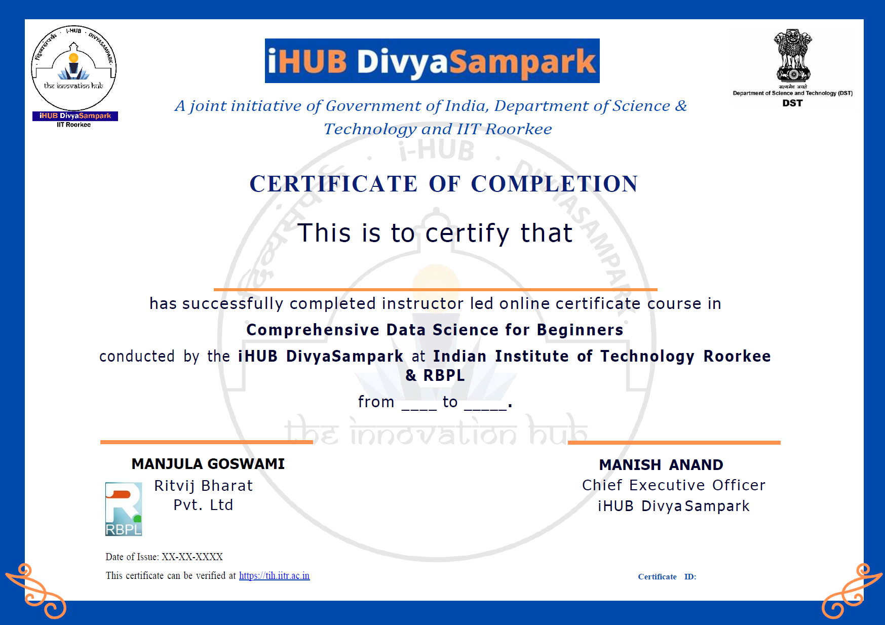Click the iHUB DivyaSampark circular logo
This screenshot has height=625, width=885.
coord(74,67)
